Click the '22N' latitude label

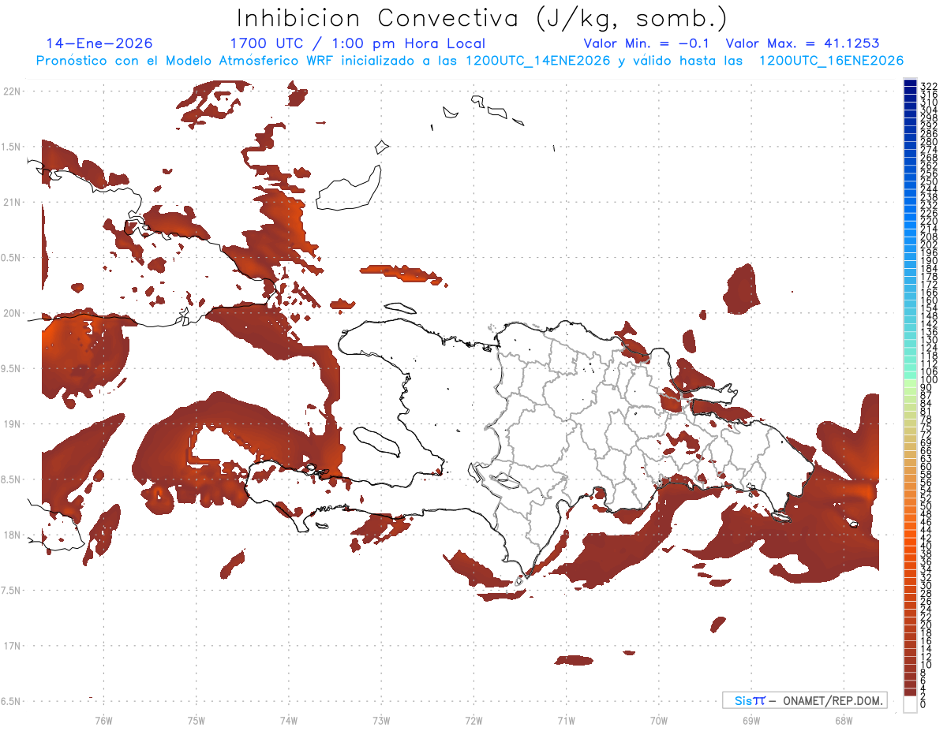(12, 91)
